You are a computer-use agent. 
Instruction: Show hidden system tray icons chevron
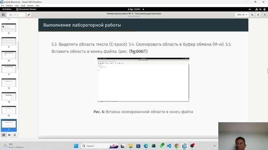click(214, 146)
